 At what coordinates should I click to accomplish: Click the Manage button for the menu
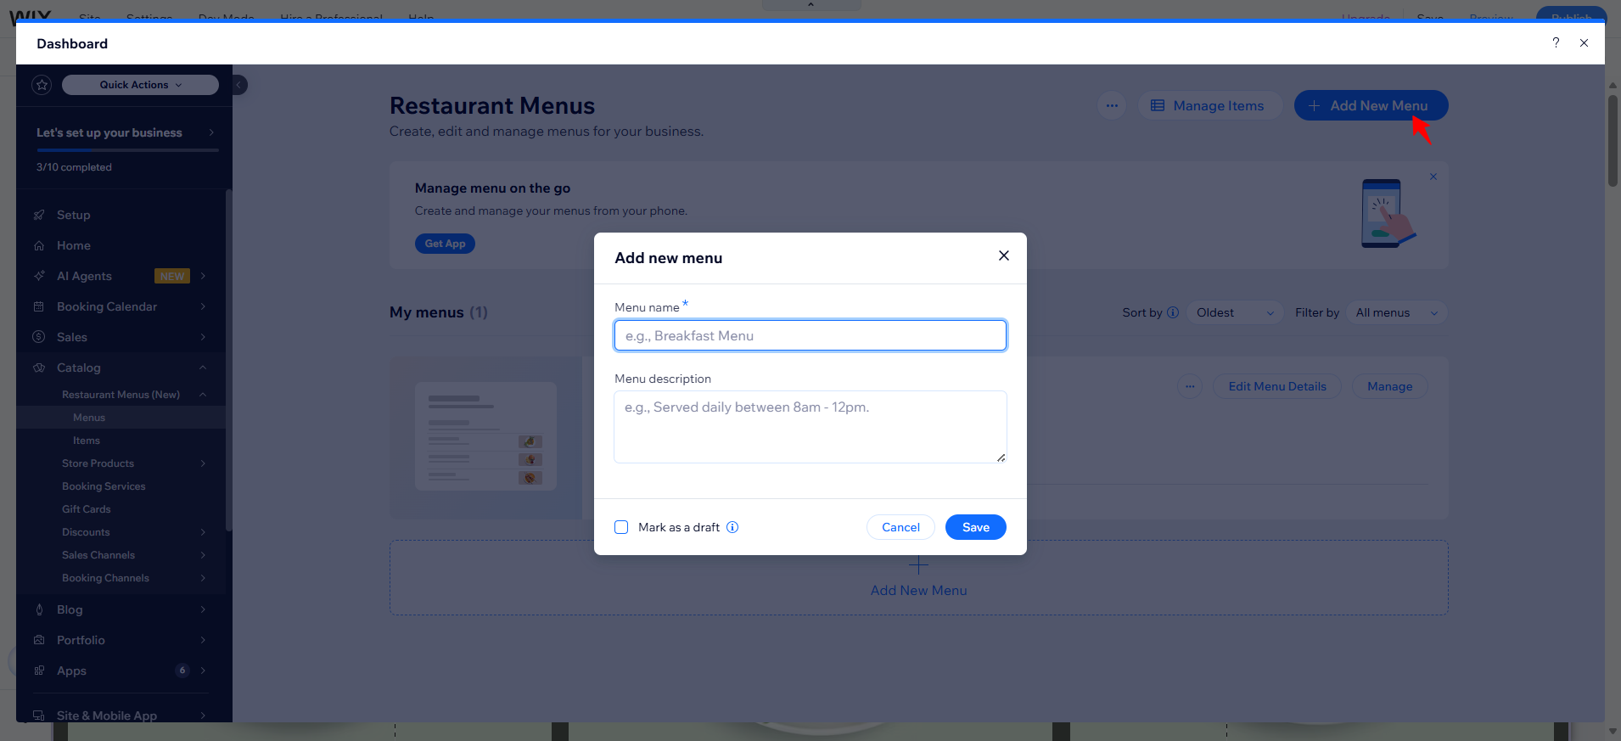click(x=1389, y=386)
